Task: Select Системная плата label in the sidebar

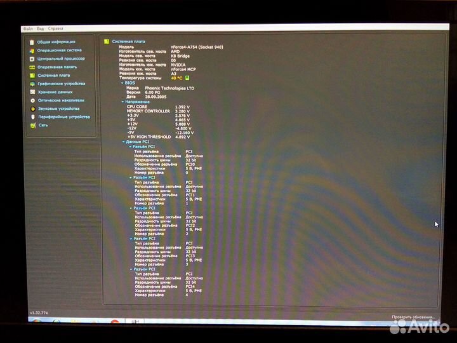Action: 53,75
